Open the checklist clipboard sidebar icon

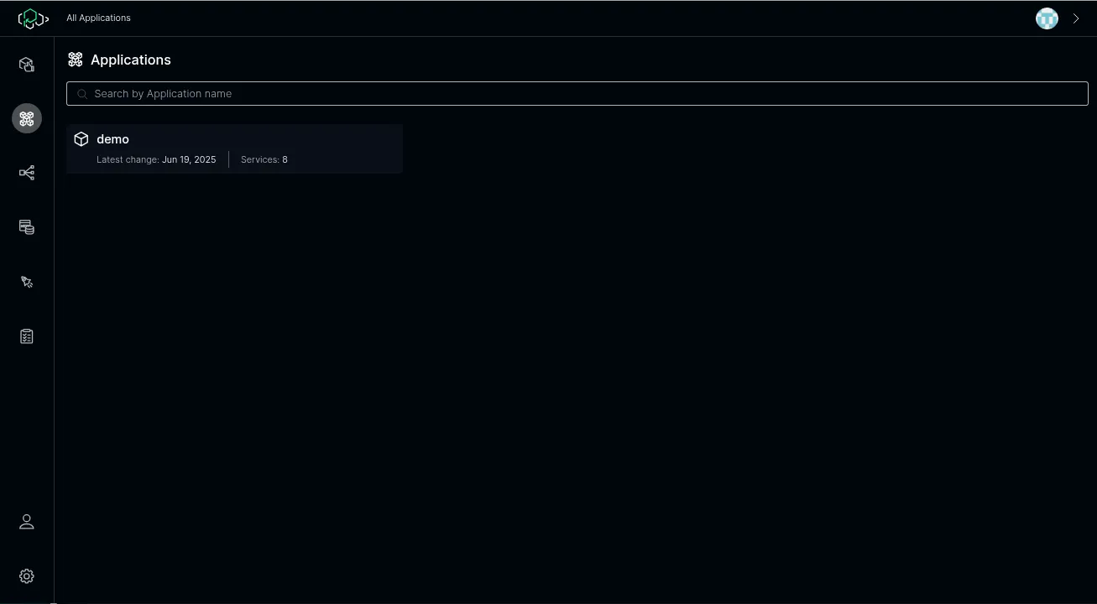(x=27, y=336)
